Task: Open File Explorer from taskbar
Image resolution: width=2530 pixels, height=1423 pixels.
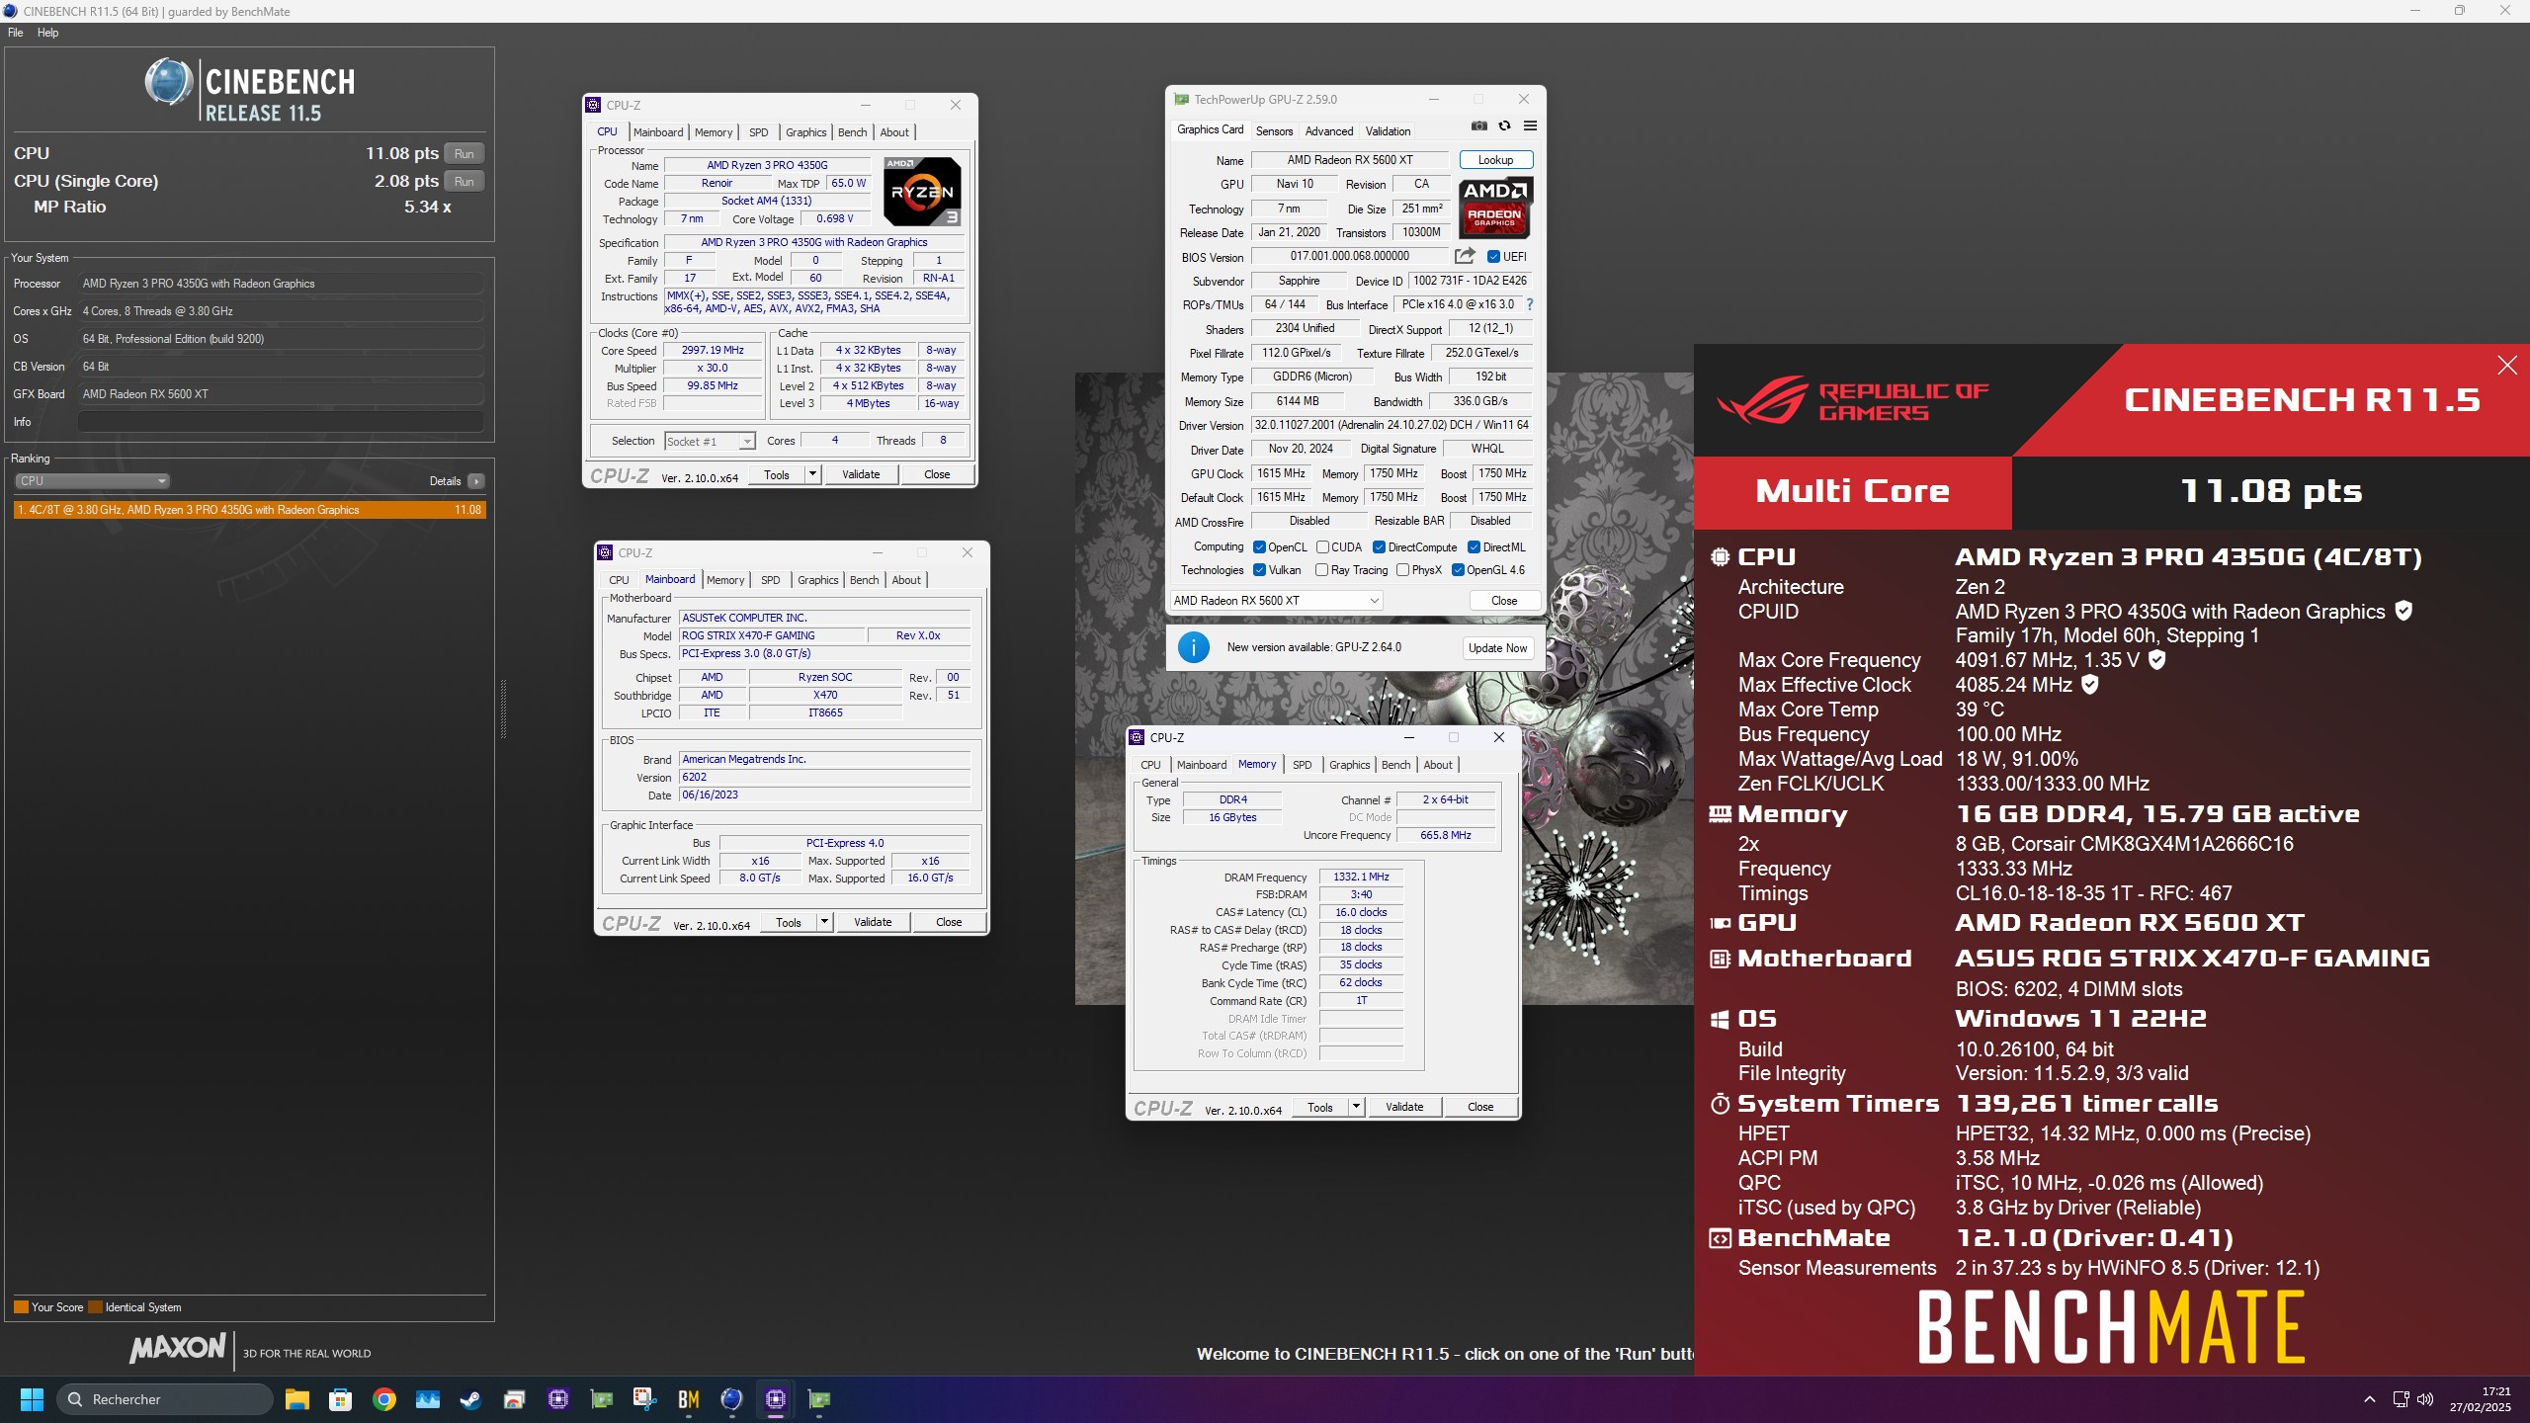Action: 297,1399
